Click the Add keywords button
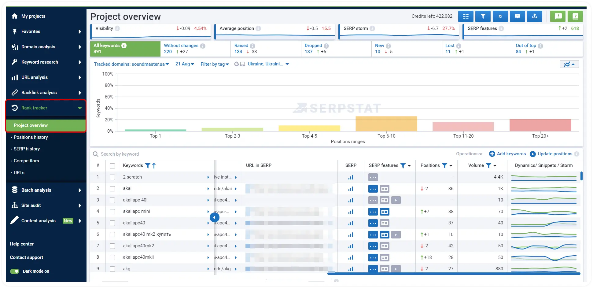The width and height of the screenshot is (593, 288). pyautogui.click(x=507, y=154)
